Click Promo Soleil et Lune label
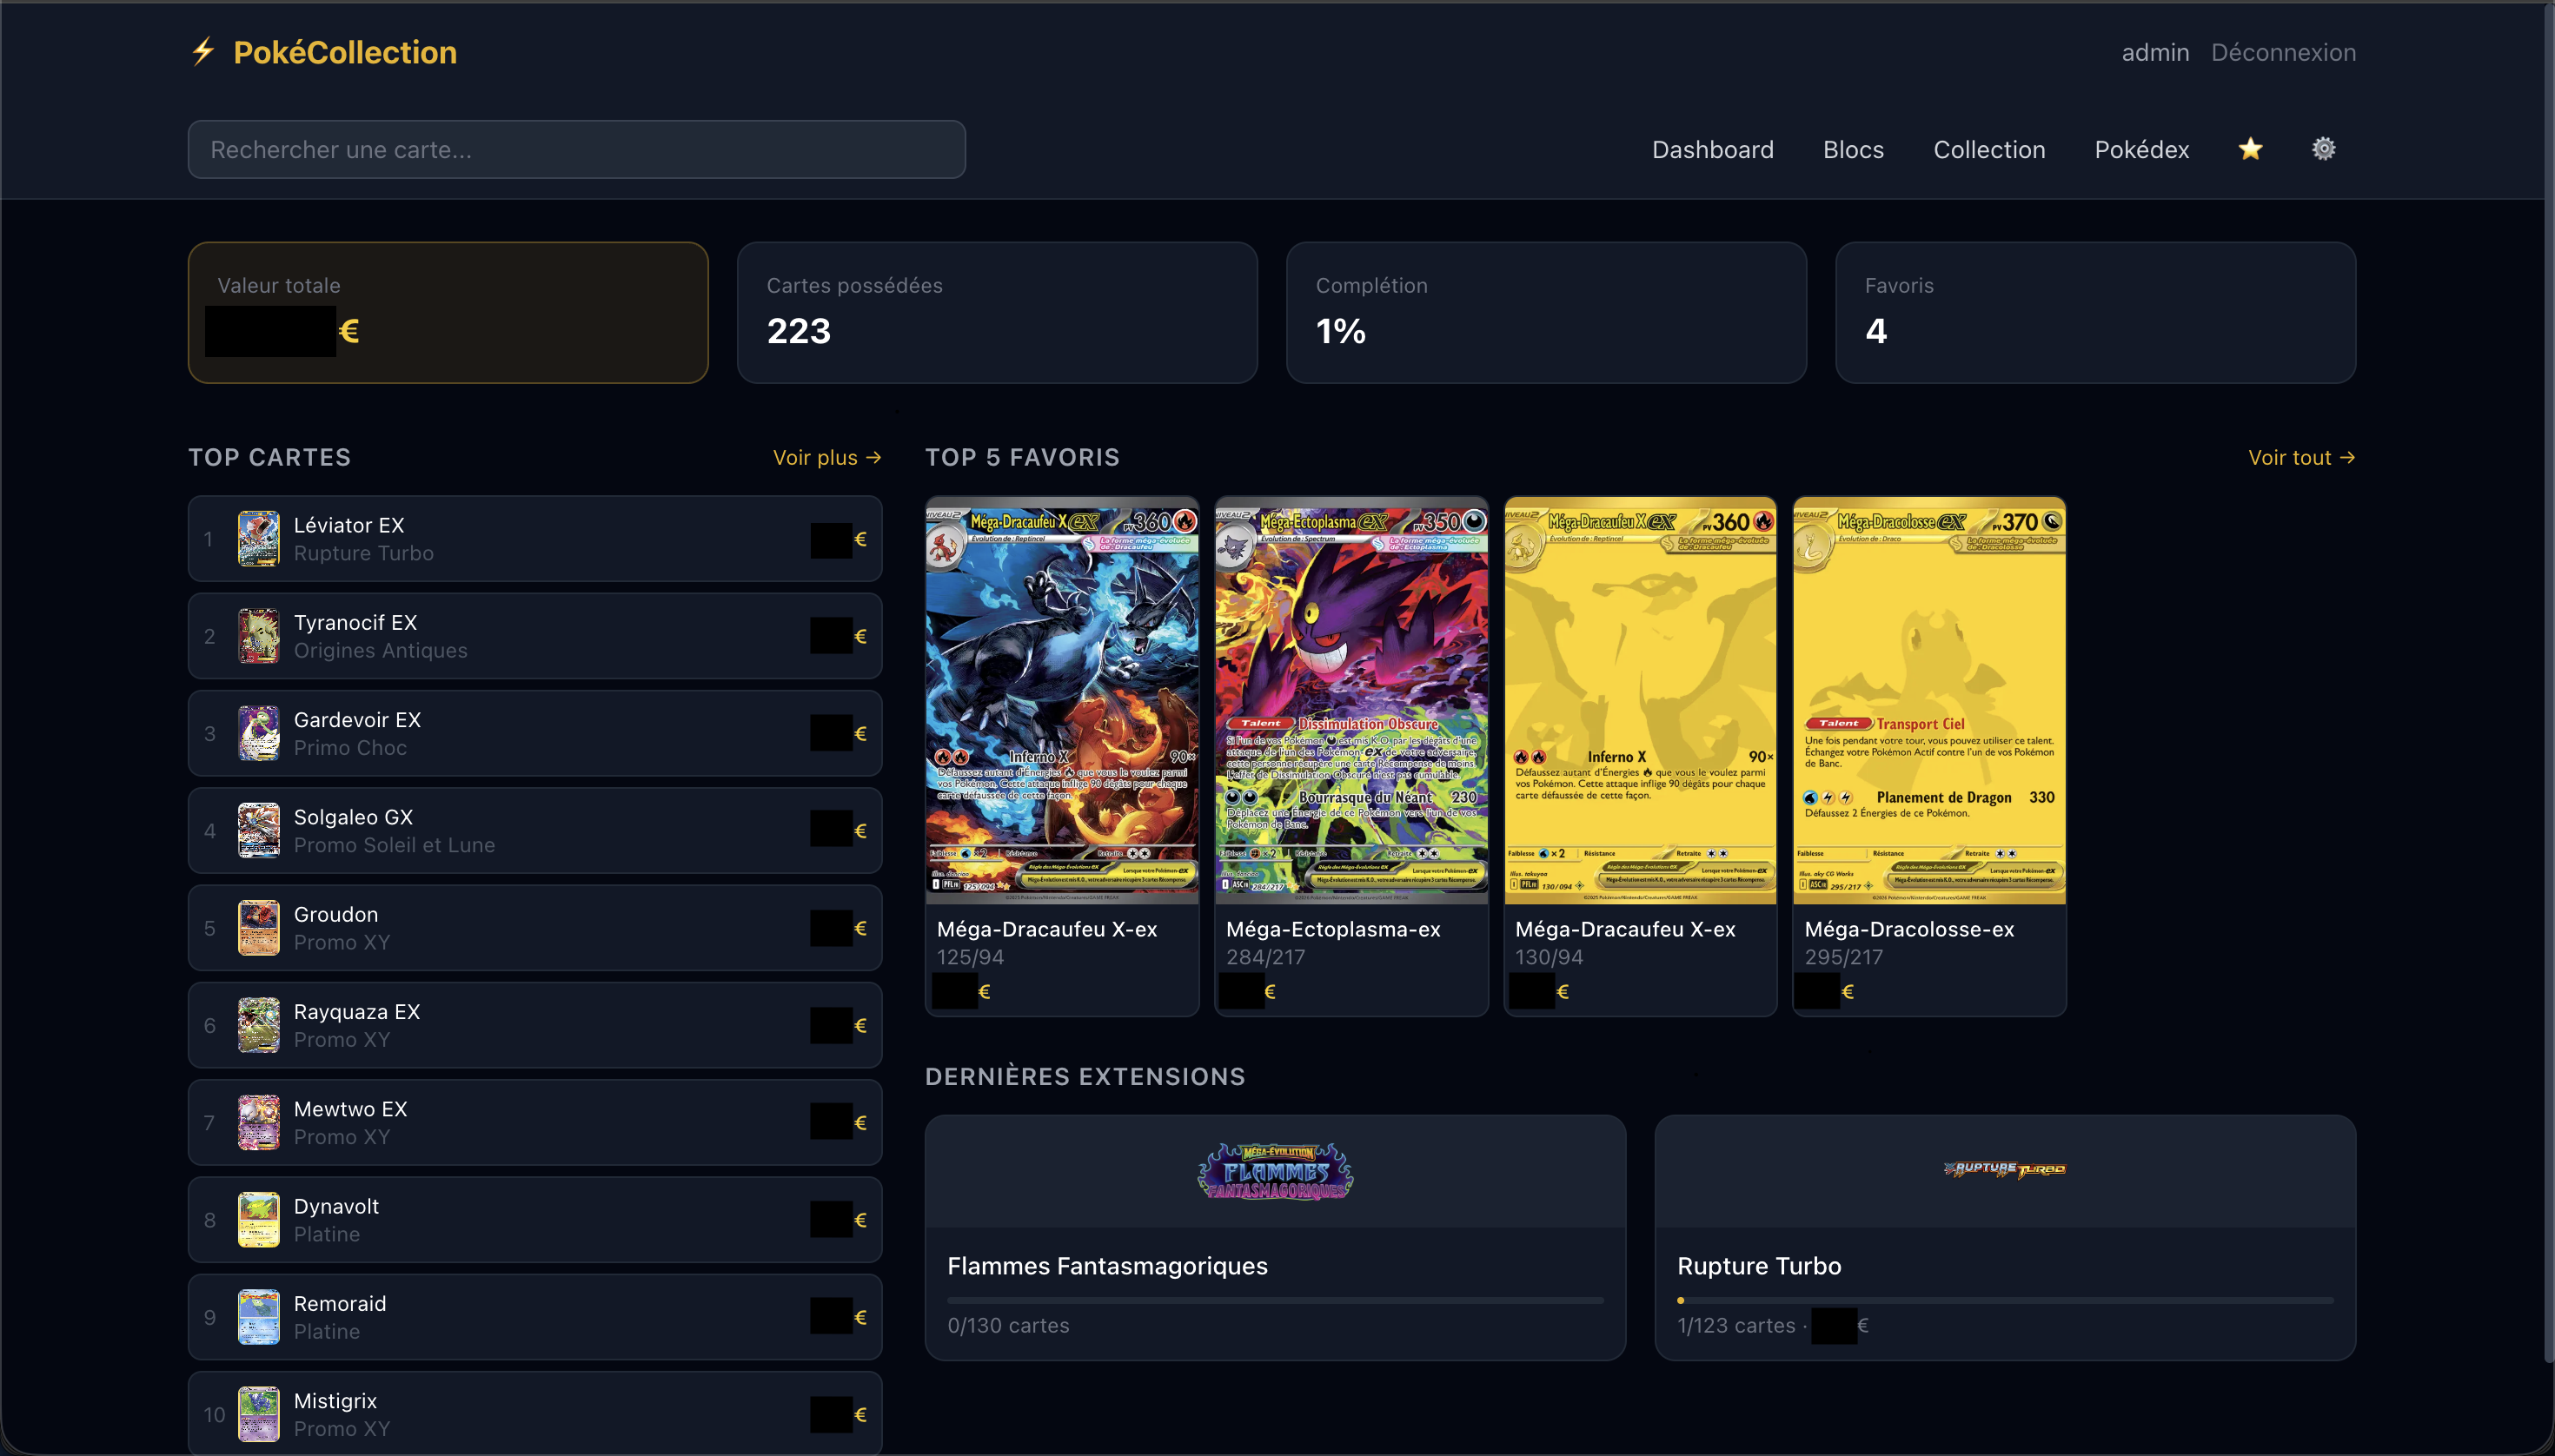The height and width of the screenshot is (1456, 2555). click(x=395, y=845)
